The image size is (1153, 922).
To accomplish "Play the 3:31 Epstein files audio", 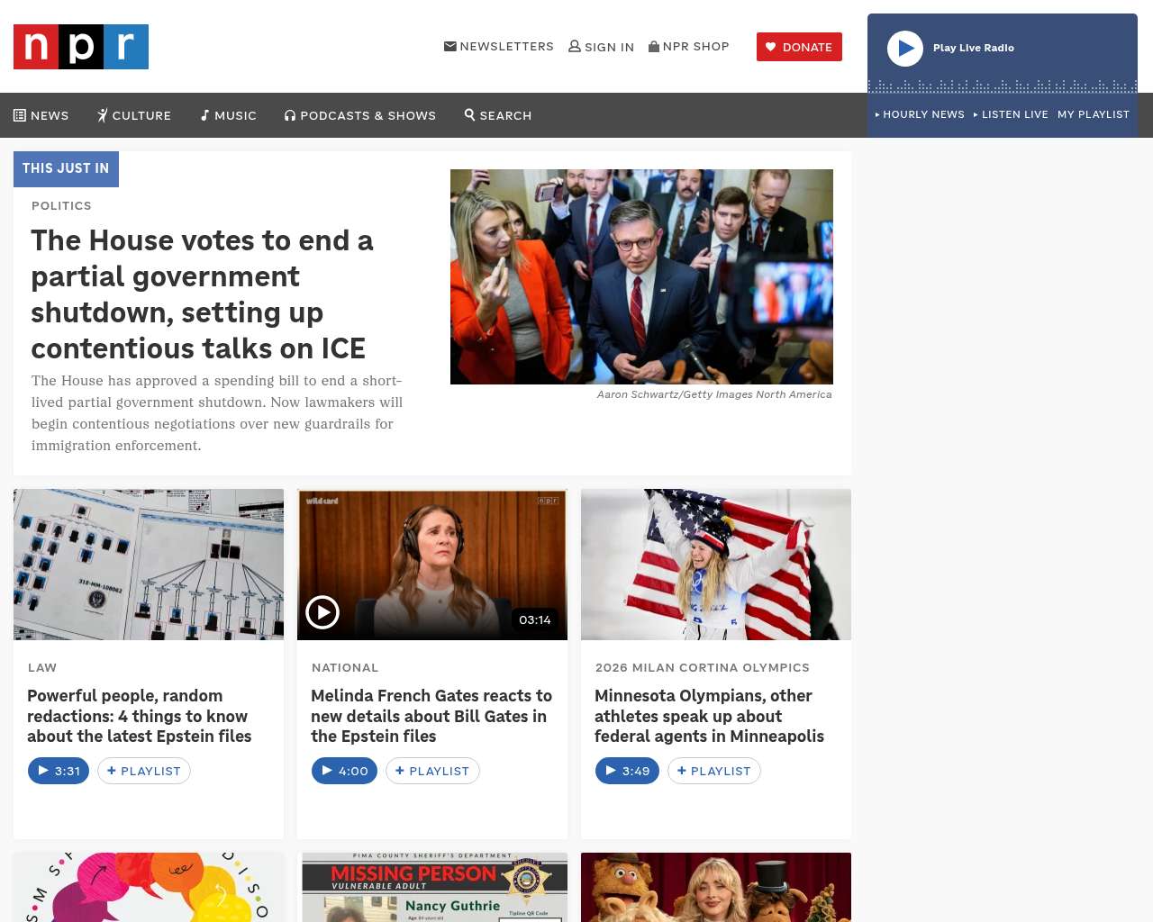I will tap(59, 771).
